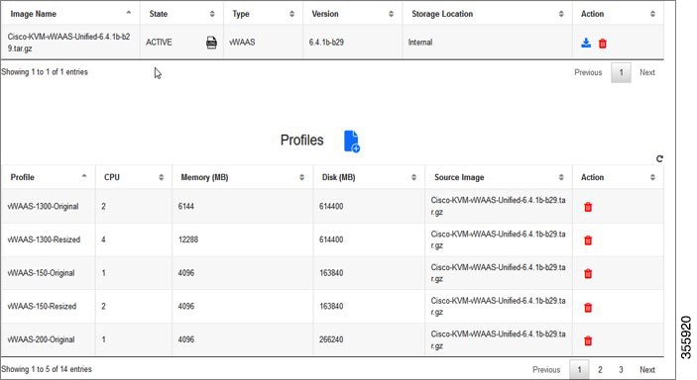
Task: Download the Cisco-KVM-vWAAS image
Action: point(586,44)
